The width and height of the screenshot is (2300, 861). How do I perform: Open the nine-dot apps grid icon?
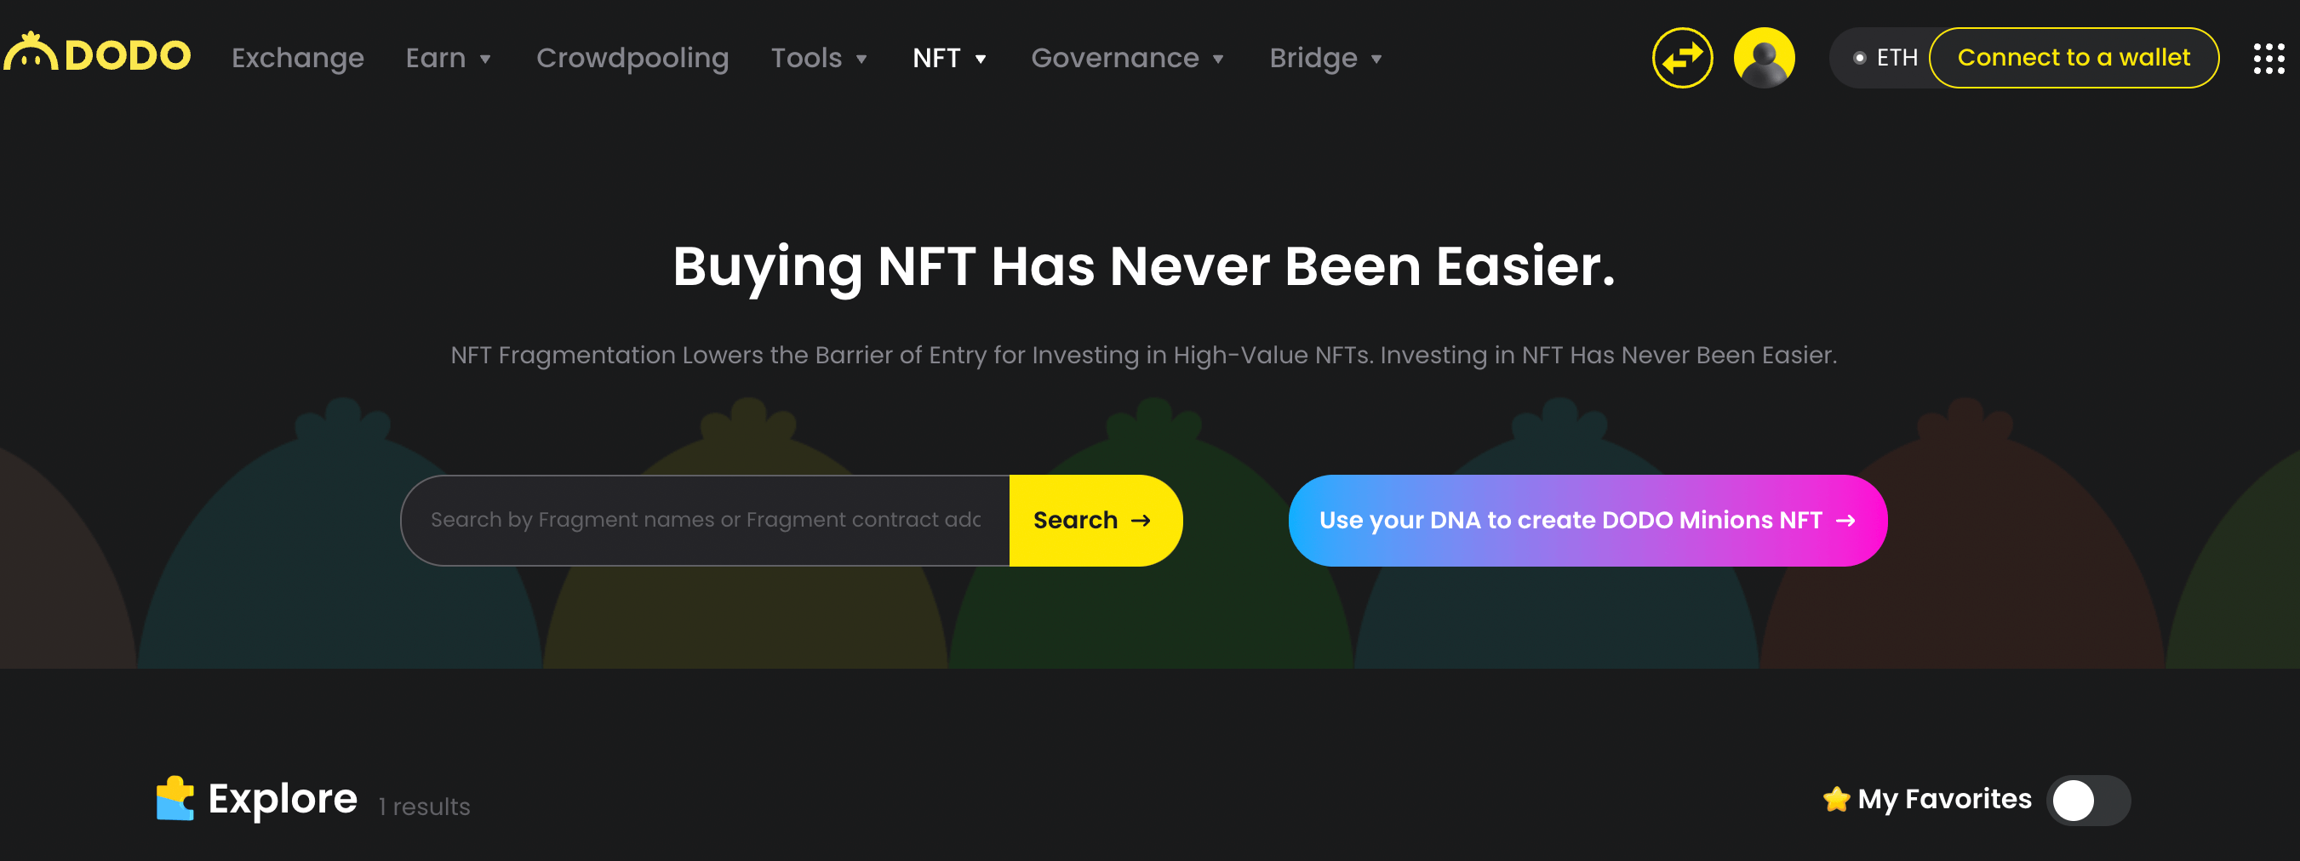point(2268,58)
